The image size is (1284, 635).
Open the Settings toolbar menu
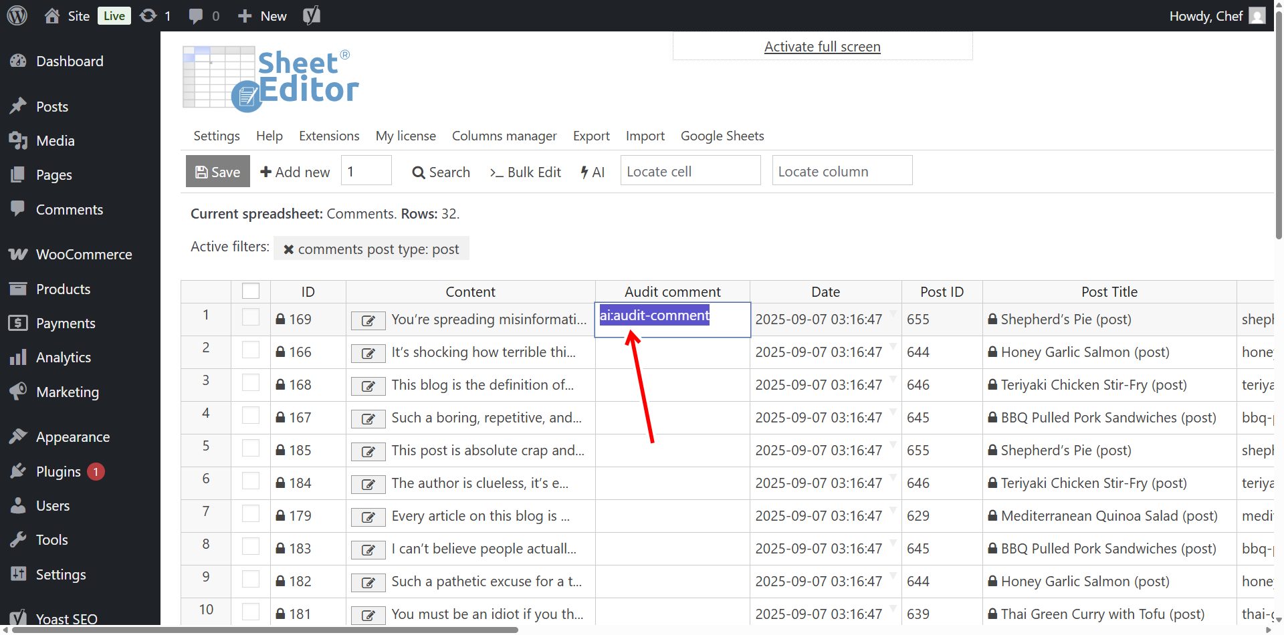[217, 136]
